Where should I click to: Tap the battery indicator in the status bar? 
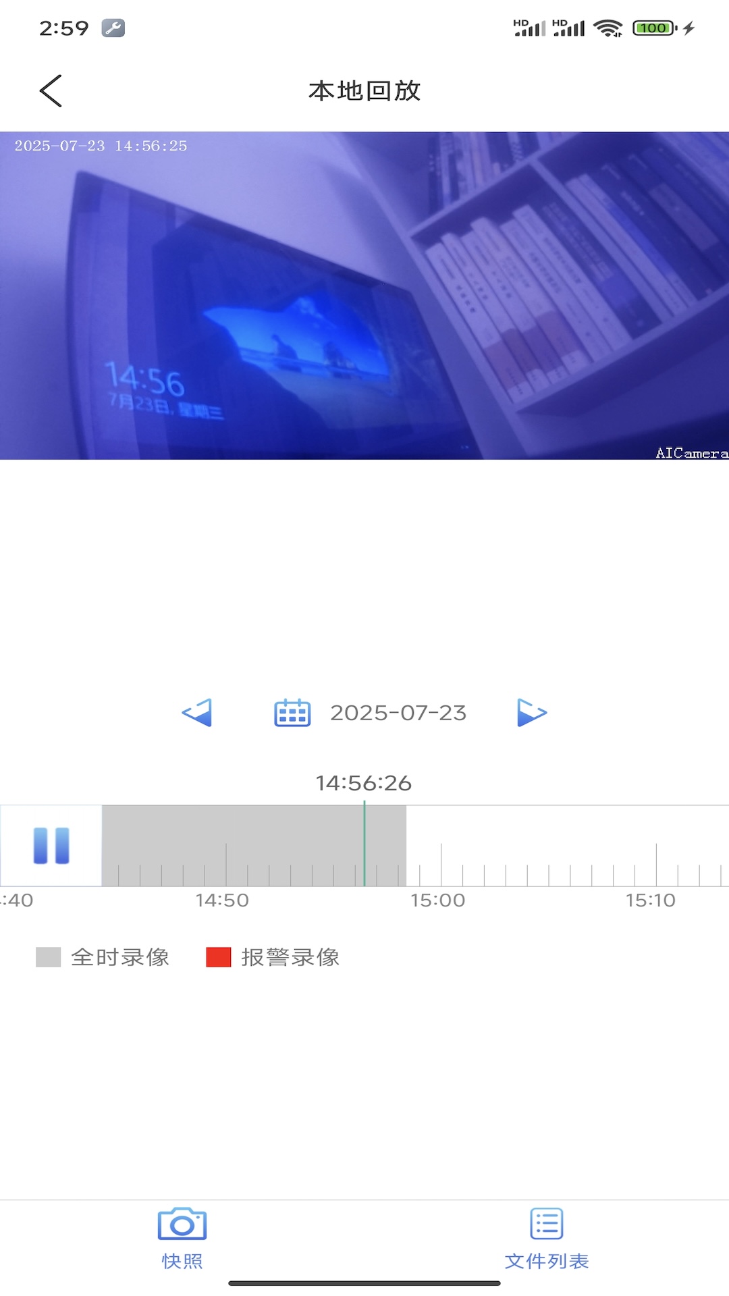[655, 28]
